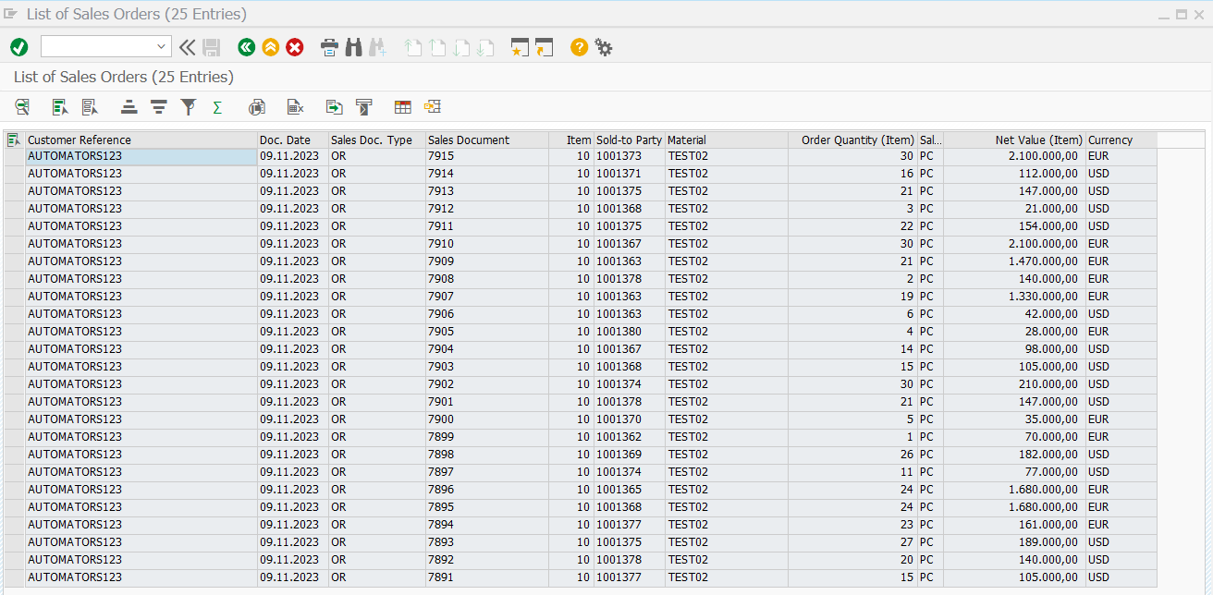Open the Customize Local Layout gear icon
The width and height of the screenshot is (1213, 595).
coord(604,47)
